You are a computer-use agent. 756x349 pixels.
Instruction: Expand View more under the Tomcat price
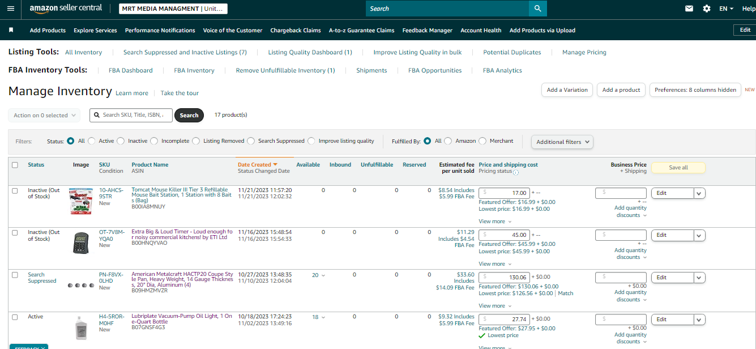495,222
